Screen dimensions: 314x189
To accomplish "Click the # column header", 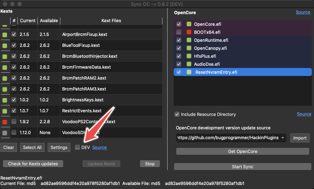I will click(x=14, y=21).
